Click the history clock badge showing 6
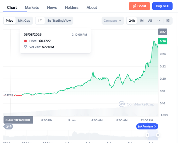 coord(8,126)
